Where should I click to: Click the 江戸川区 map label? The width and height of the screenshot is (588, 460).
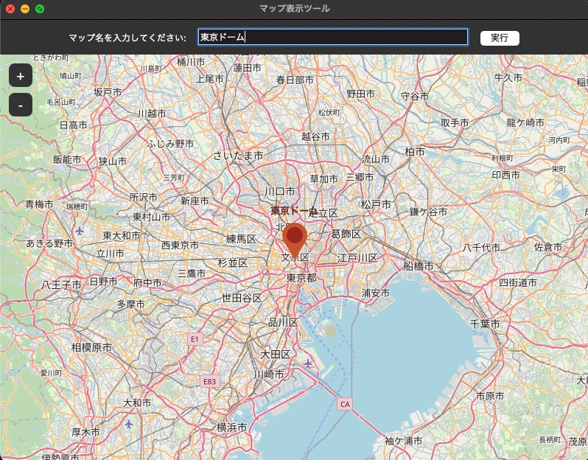357,258
